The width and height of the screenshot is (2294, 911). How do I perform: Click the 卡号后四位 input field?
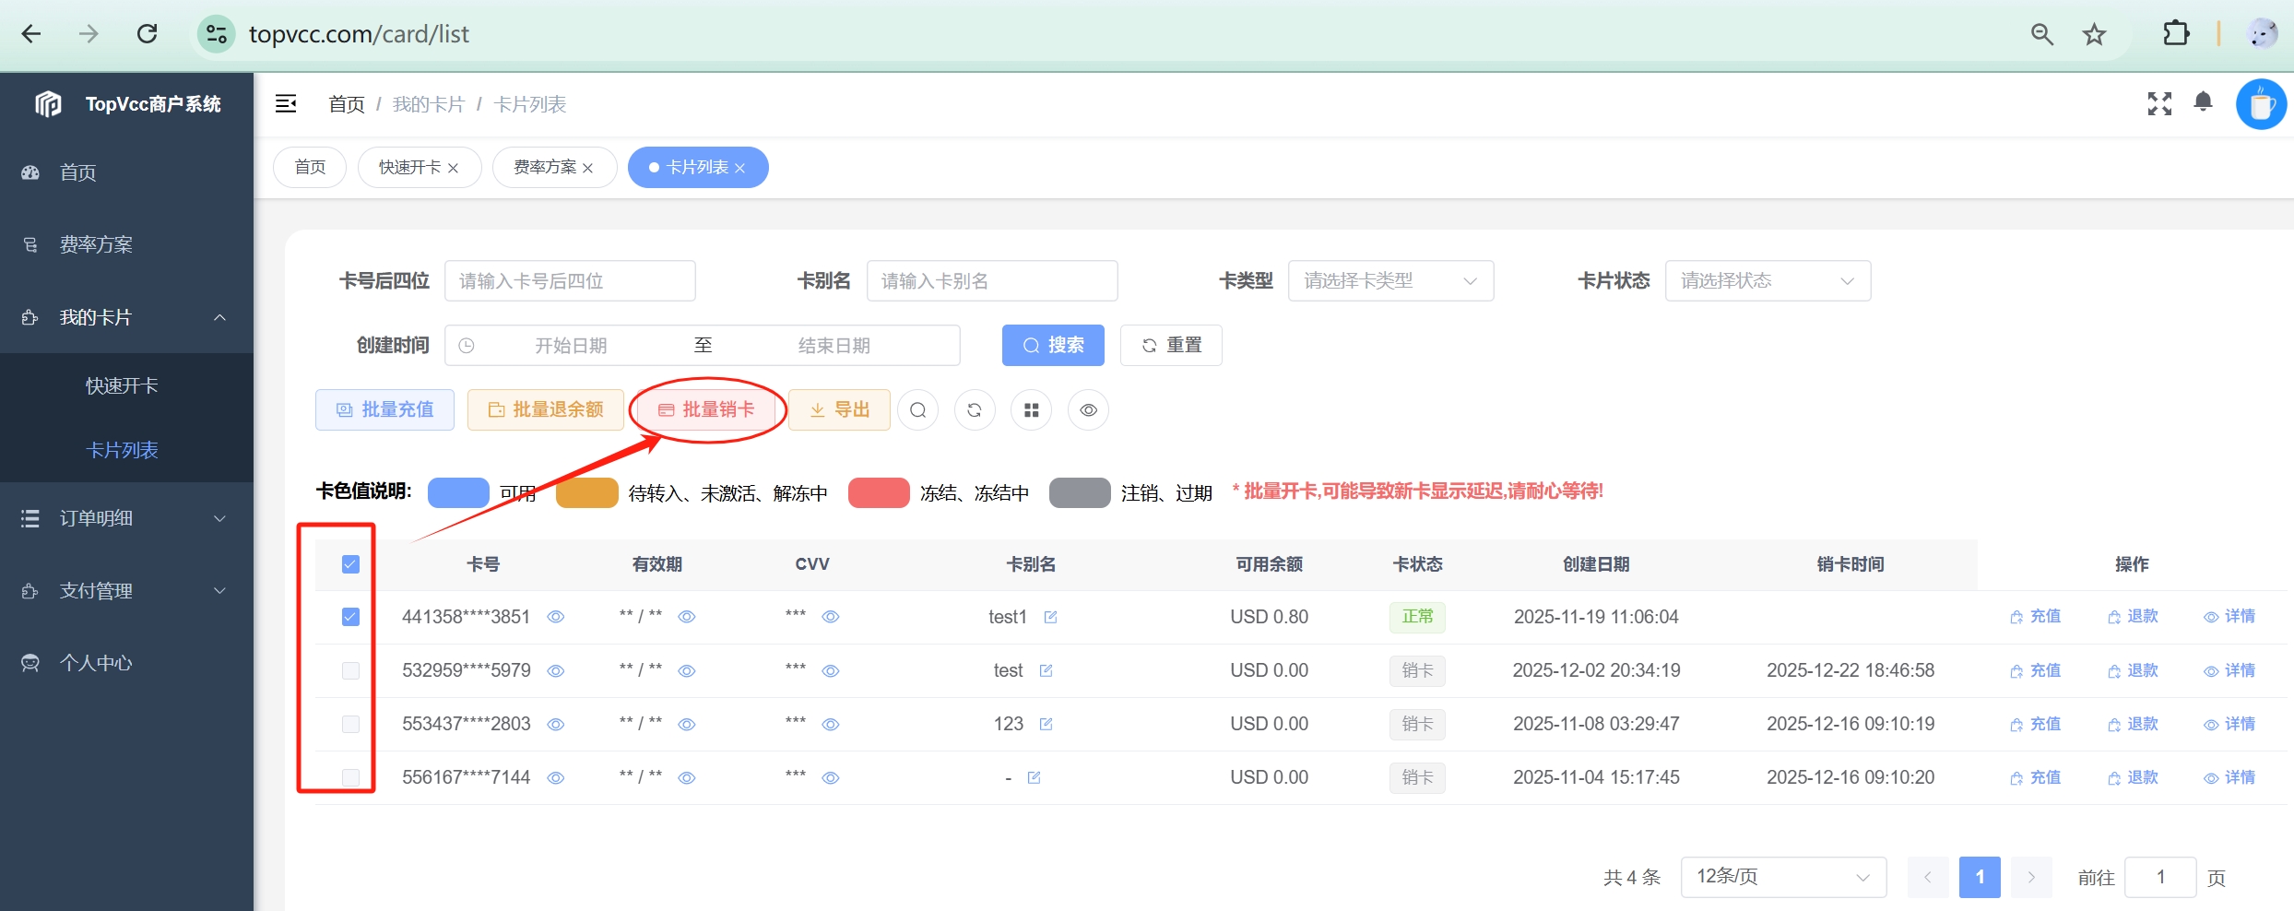(569, 281)
